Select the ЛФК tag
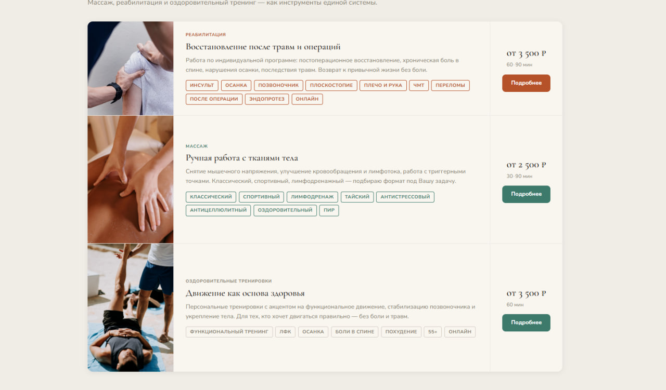This screenshot has width=666, height=390. click(286, 332)
